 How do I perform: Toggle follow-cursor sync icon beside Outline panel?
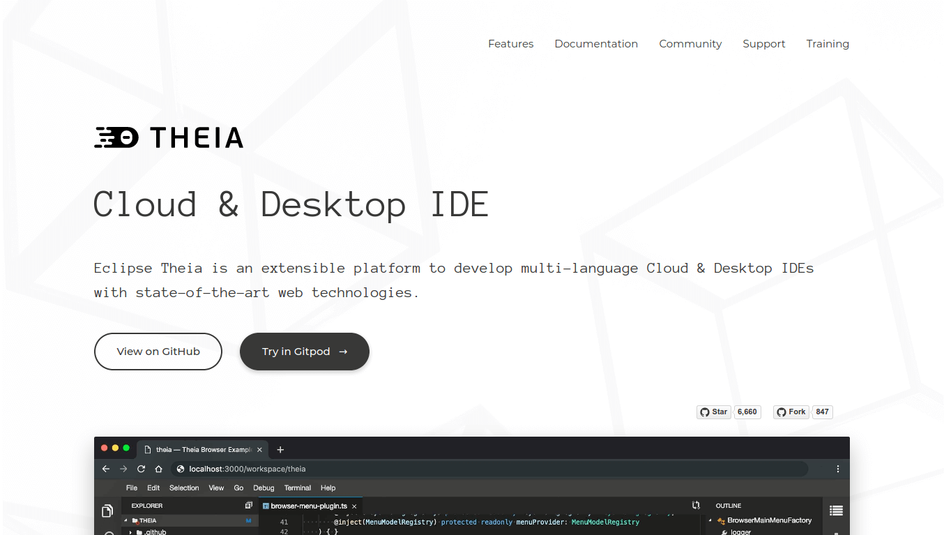coord(696,505)
